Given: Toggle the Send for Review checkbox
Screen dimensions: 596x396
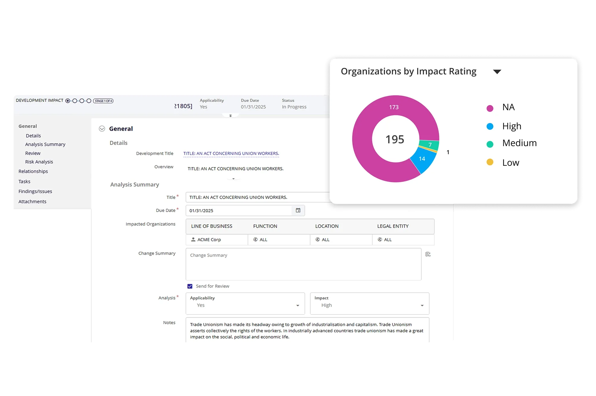Looking at the screenshot, I should (x=190, y=286).
